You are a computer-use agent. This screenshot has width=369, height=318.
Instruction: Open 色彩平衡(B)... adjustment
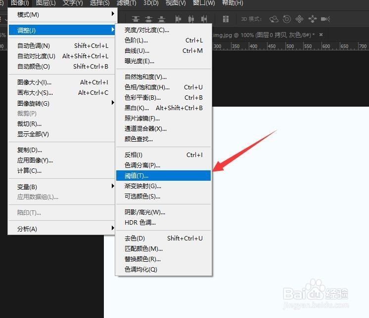(164, 97)
